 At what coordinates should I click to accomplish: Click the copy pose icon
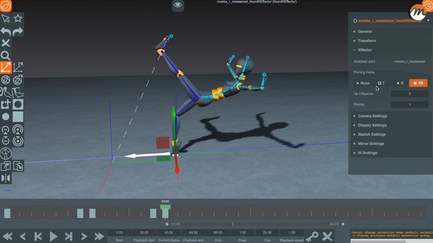point(6,166)
